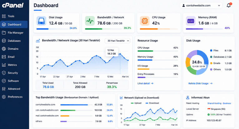This screenshot has height=129, width=239.
Task: Click the Singapore flag icon
Action: 209,109
